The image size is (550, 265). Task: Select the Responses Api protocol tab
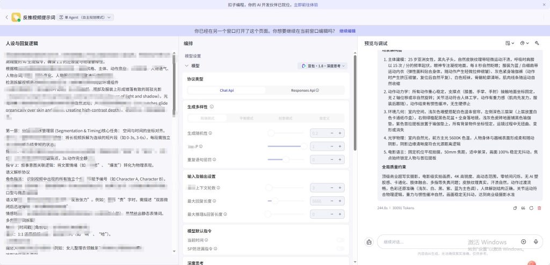[305, 91]
